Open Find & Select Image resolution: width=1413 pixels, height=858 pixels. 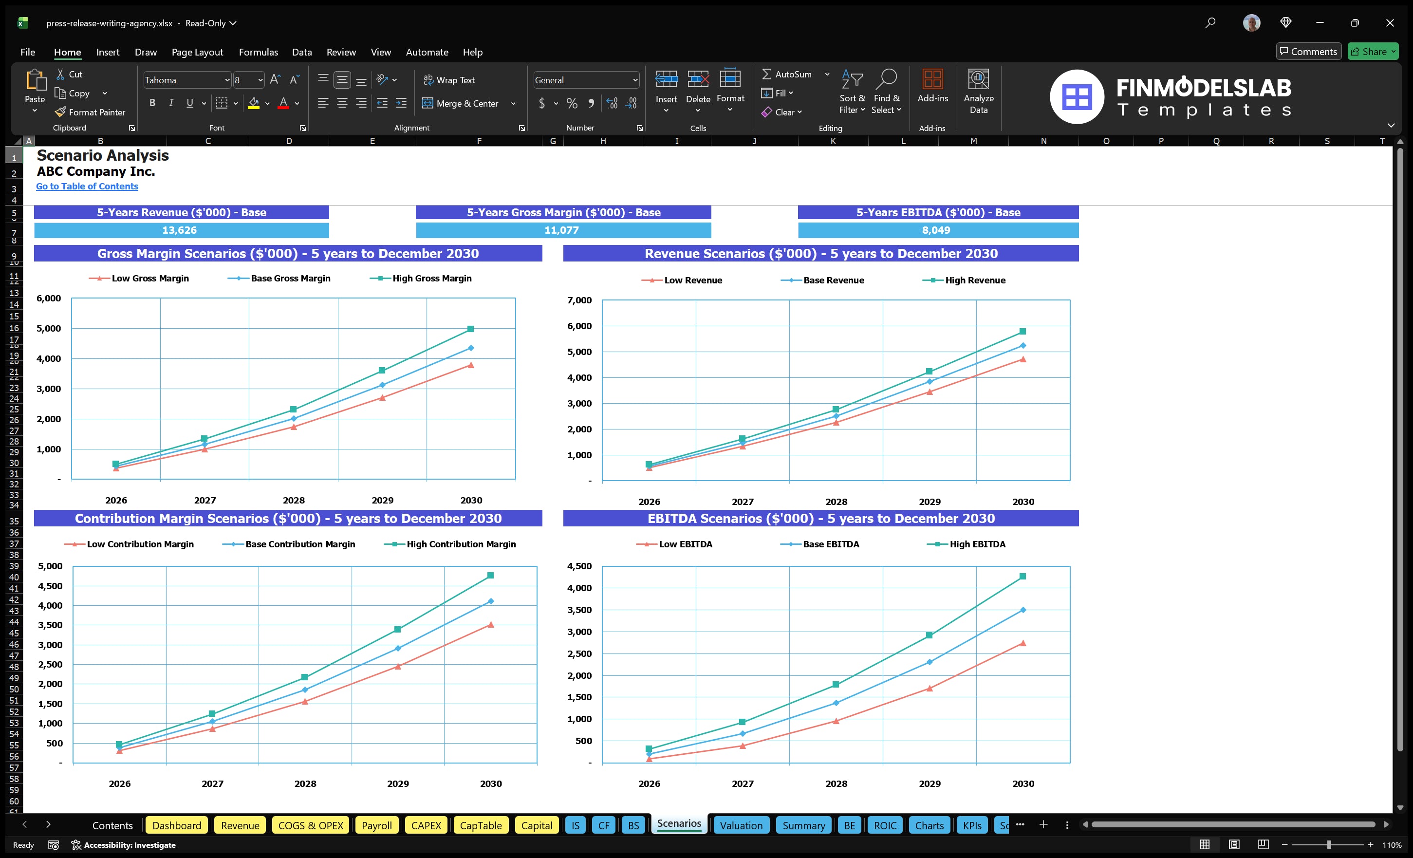click(887, 92)
